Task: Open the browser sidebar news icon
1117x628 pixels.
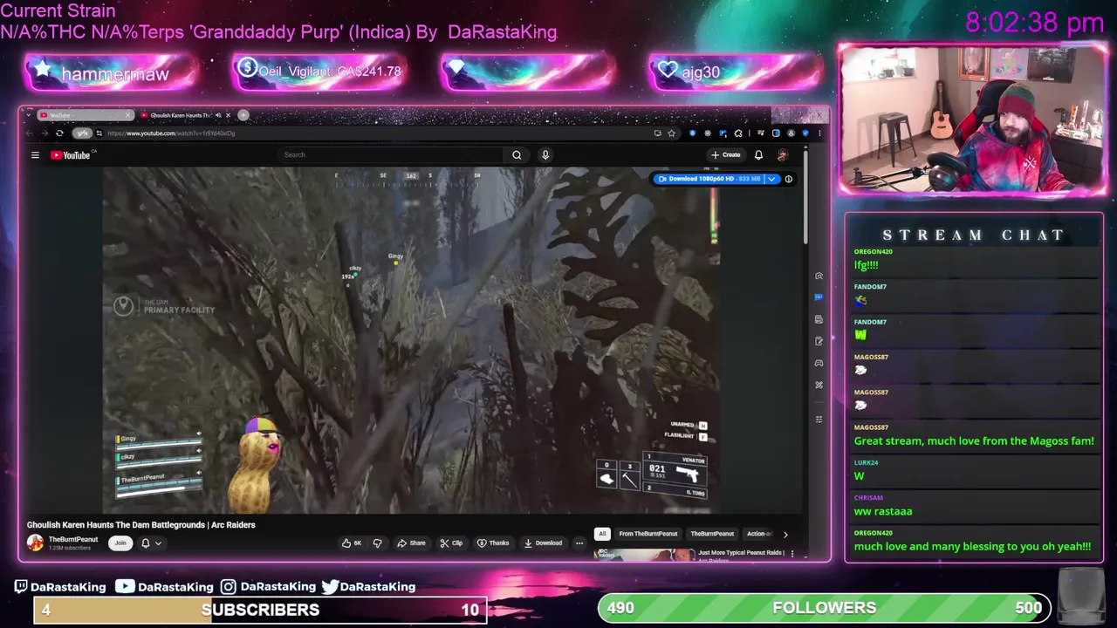Action: 819,319
